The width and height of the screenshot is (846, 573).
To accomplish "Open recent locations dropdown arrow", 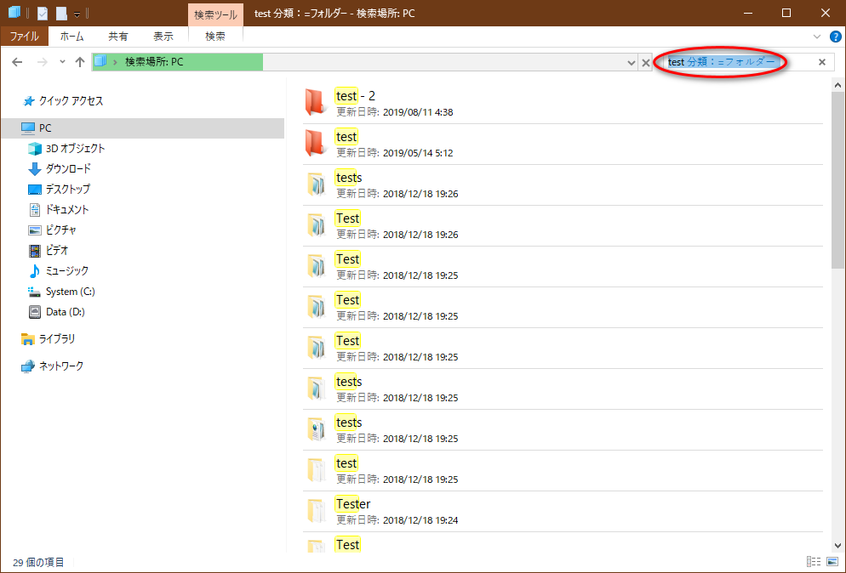I will (x=62, y=62).
